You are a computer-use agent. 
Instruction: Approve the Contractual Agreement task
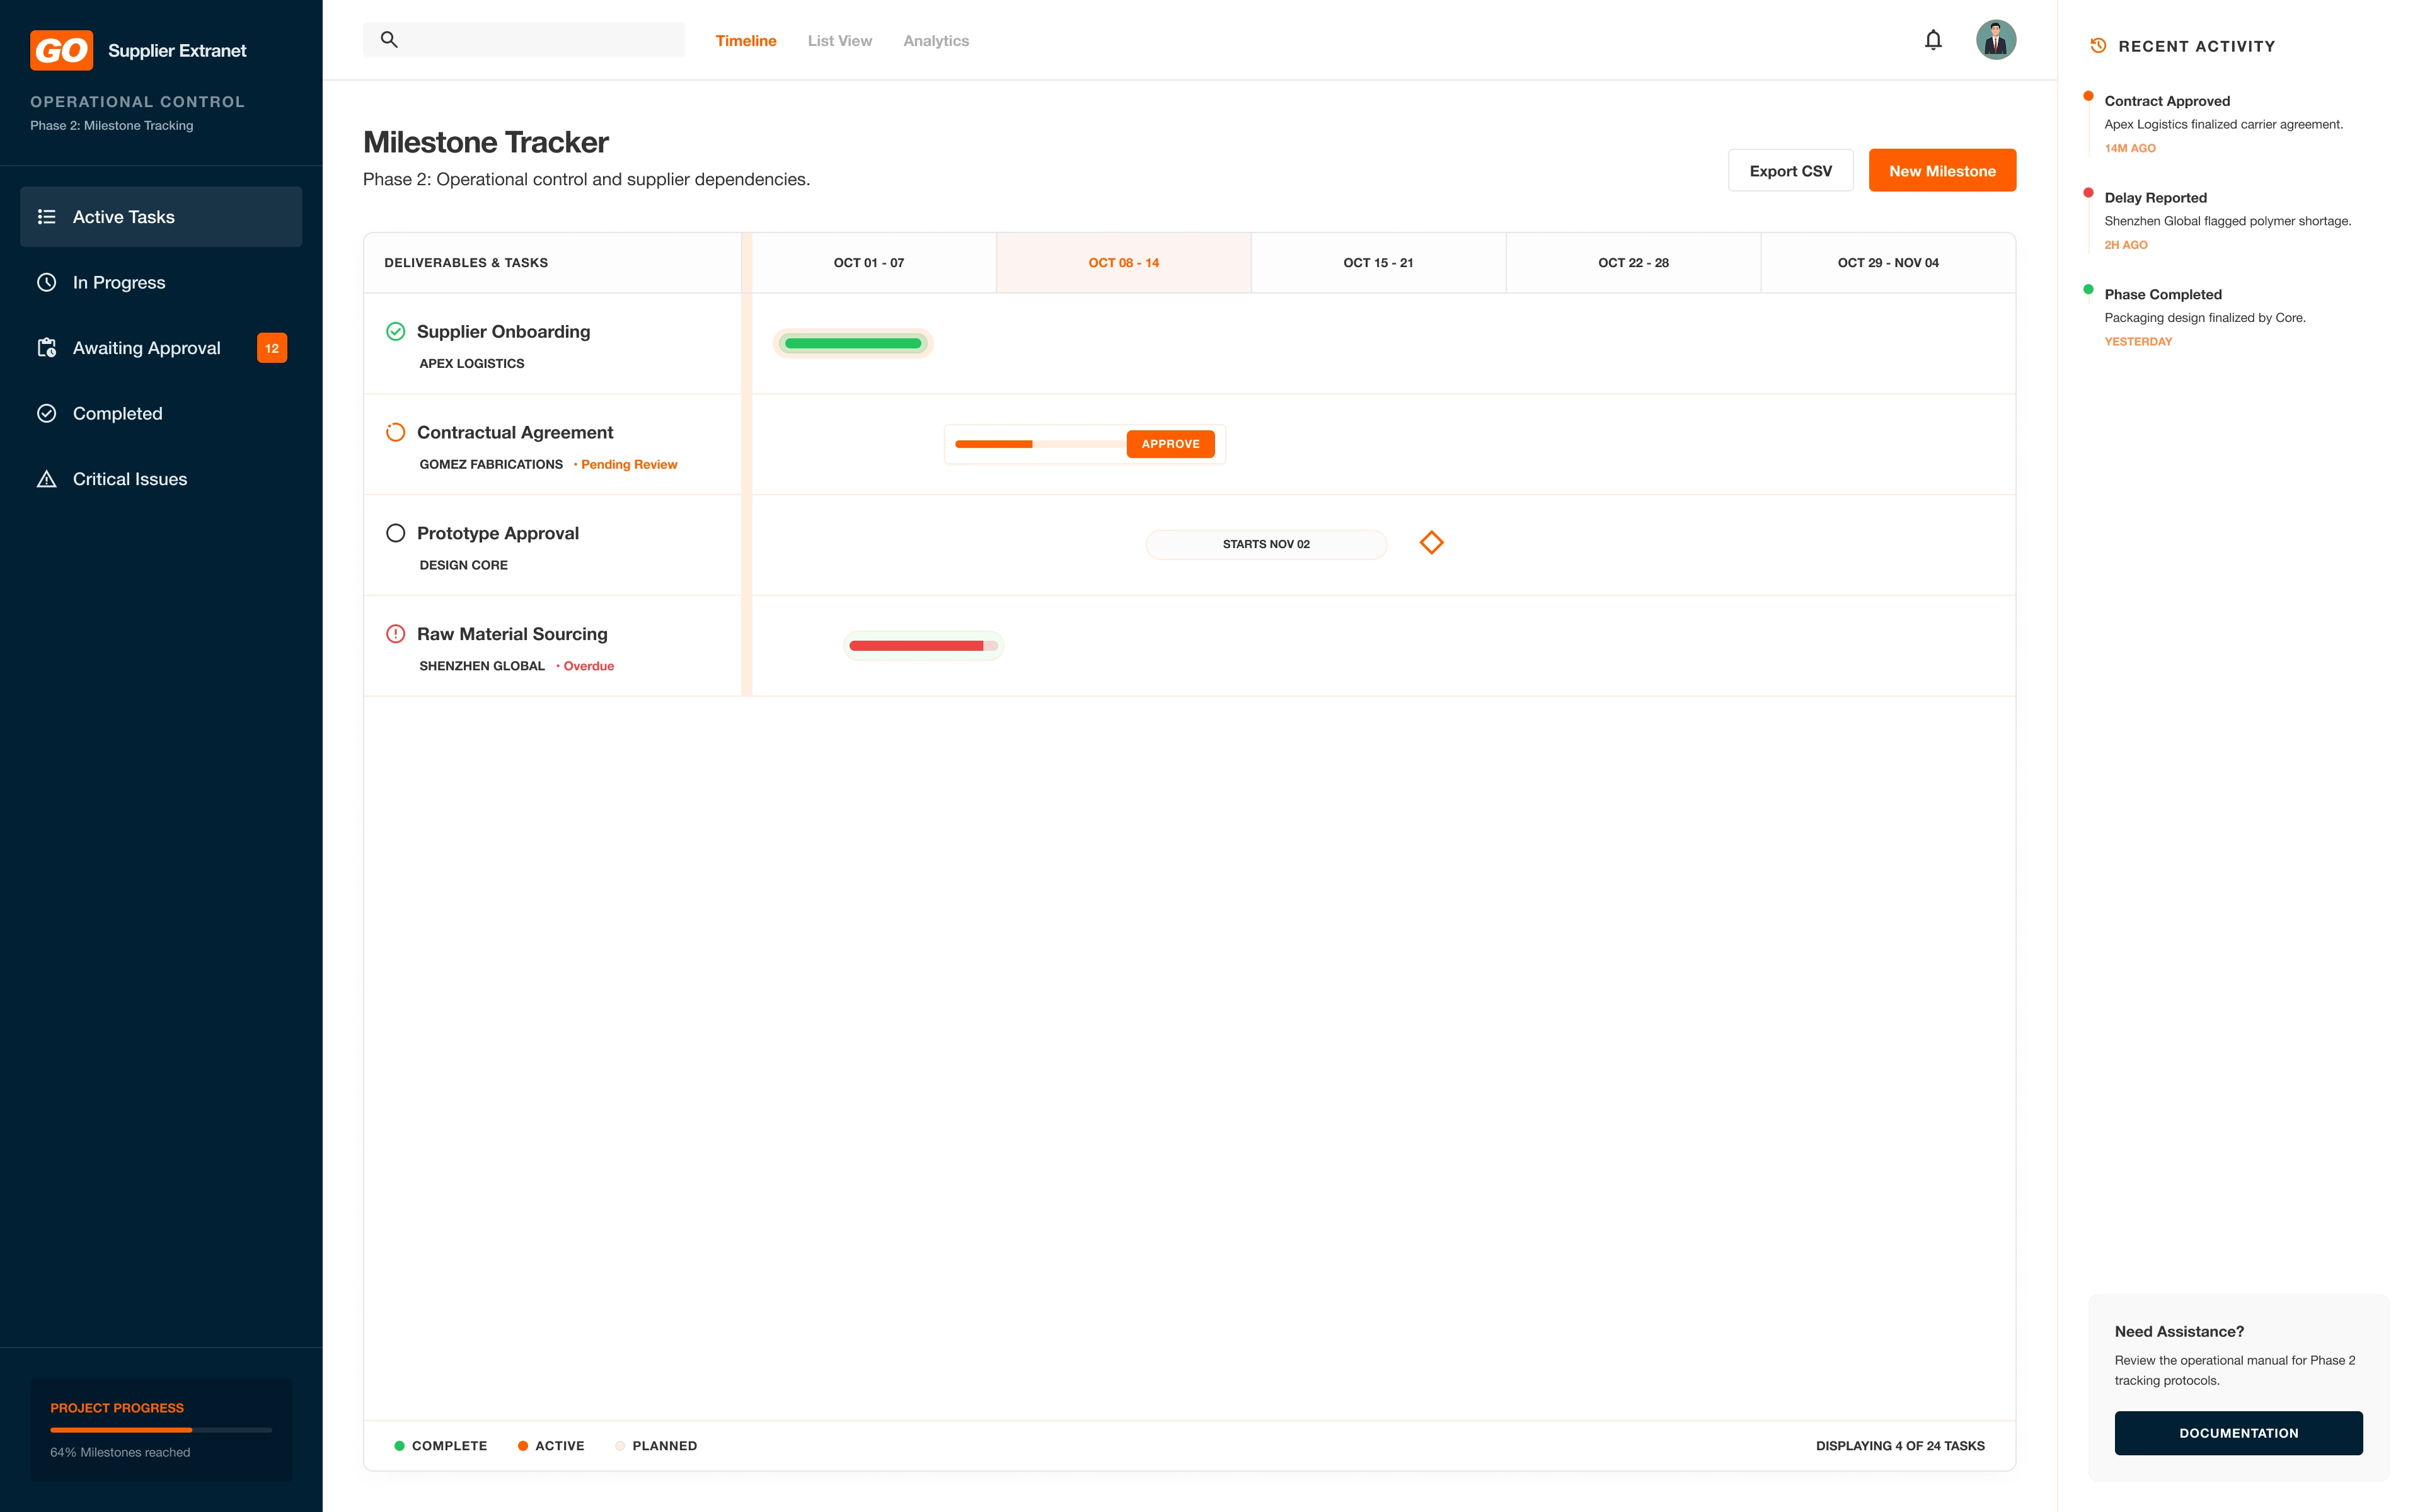pos(1170,444)
